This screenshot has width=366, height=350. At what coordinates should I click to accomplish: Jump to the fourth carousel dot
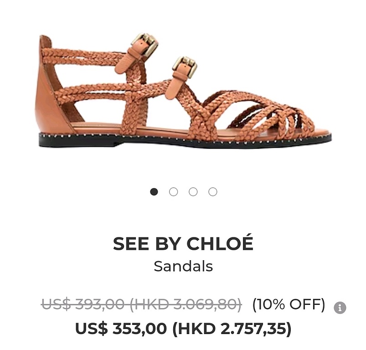(x=213, y=192)
